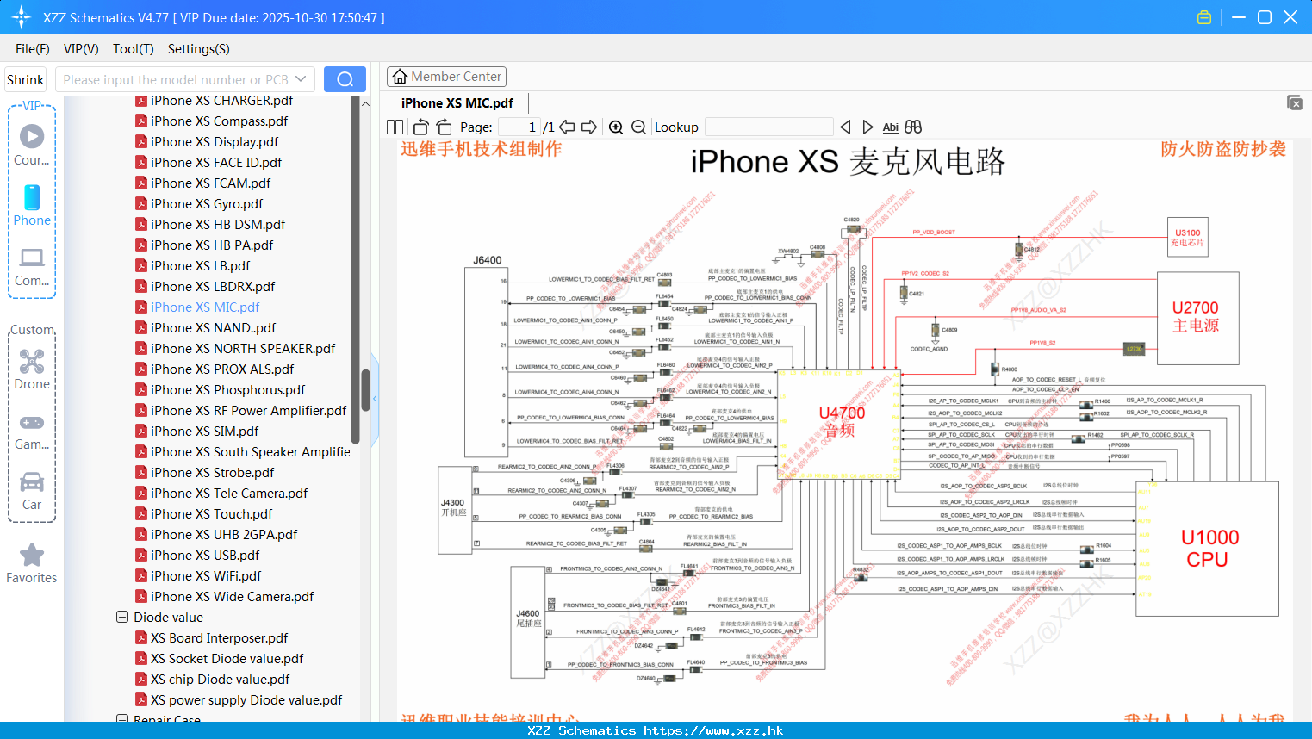Image resolution: width=1312 pixels, height=739 pixels.
Task: Open iPhone XS FCAM.pdf
Action: [x=210, y=183]
